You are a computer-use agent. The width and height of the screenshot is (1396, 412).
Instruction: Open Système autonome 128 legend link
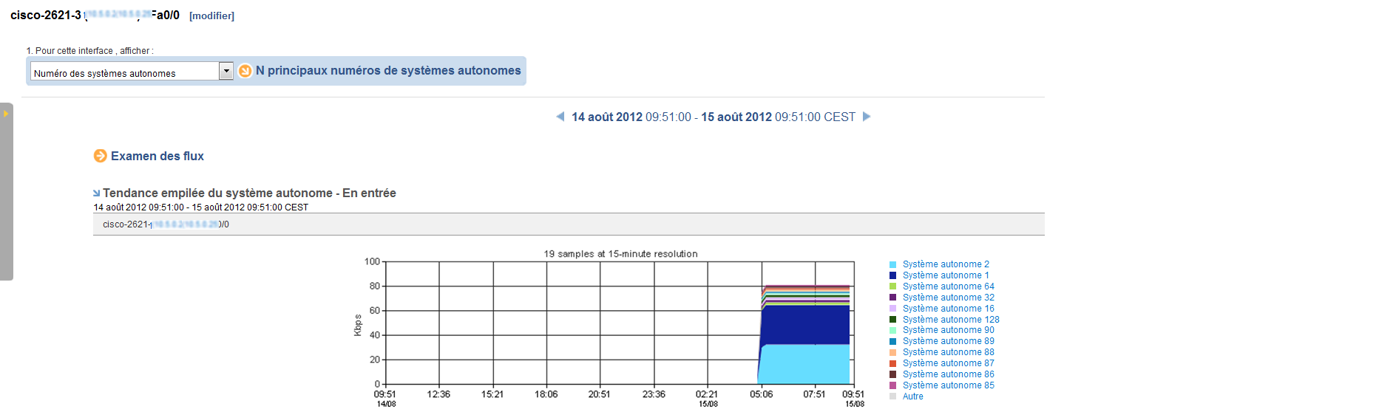click(x=951, y=320)
